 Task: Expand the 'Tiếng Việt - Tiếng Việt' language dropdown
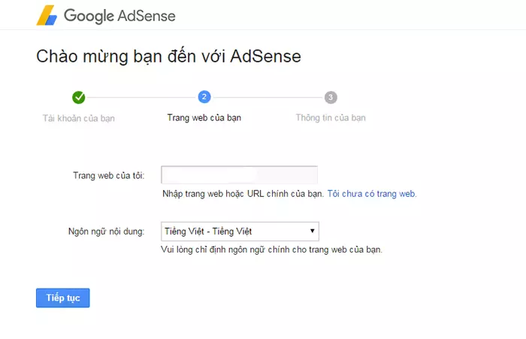[240, 232]
